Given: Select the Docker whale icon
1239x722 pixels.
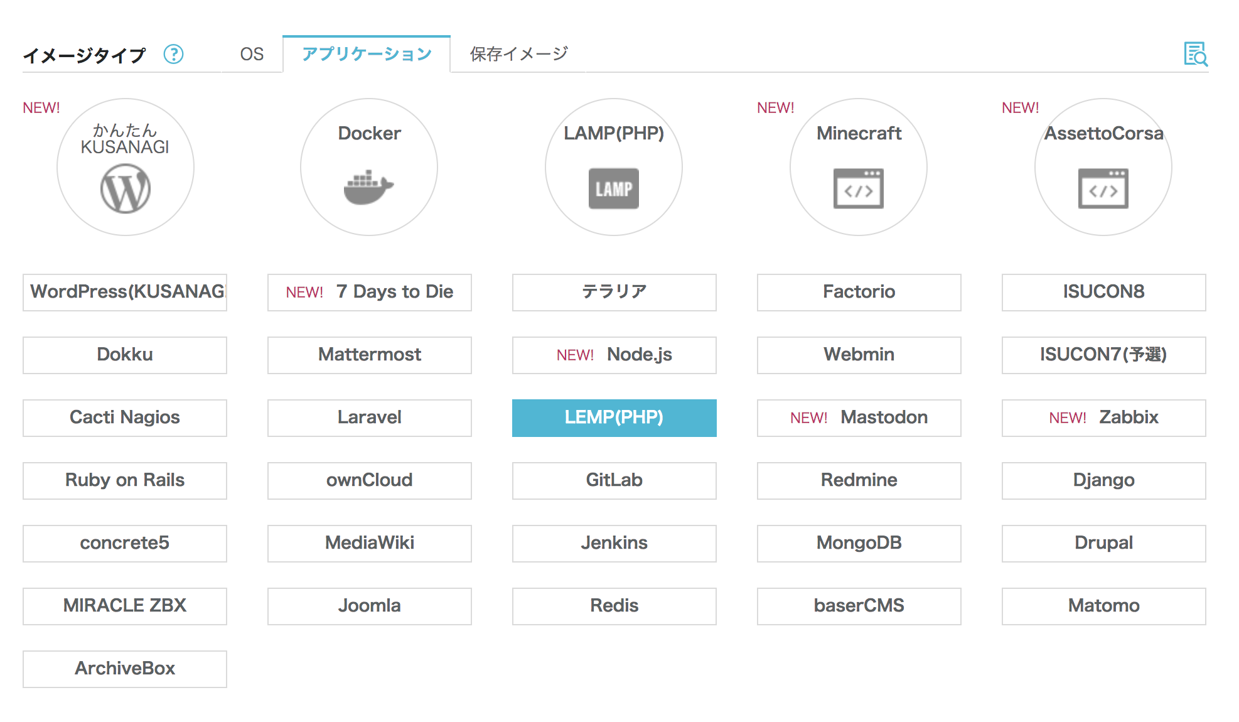Looking at the screenshot, I should (x=369, y=168).
